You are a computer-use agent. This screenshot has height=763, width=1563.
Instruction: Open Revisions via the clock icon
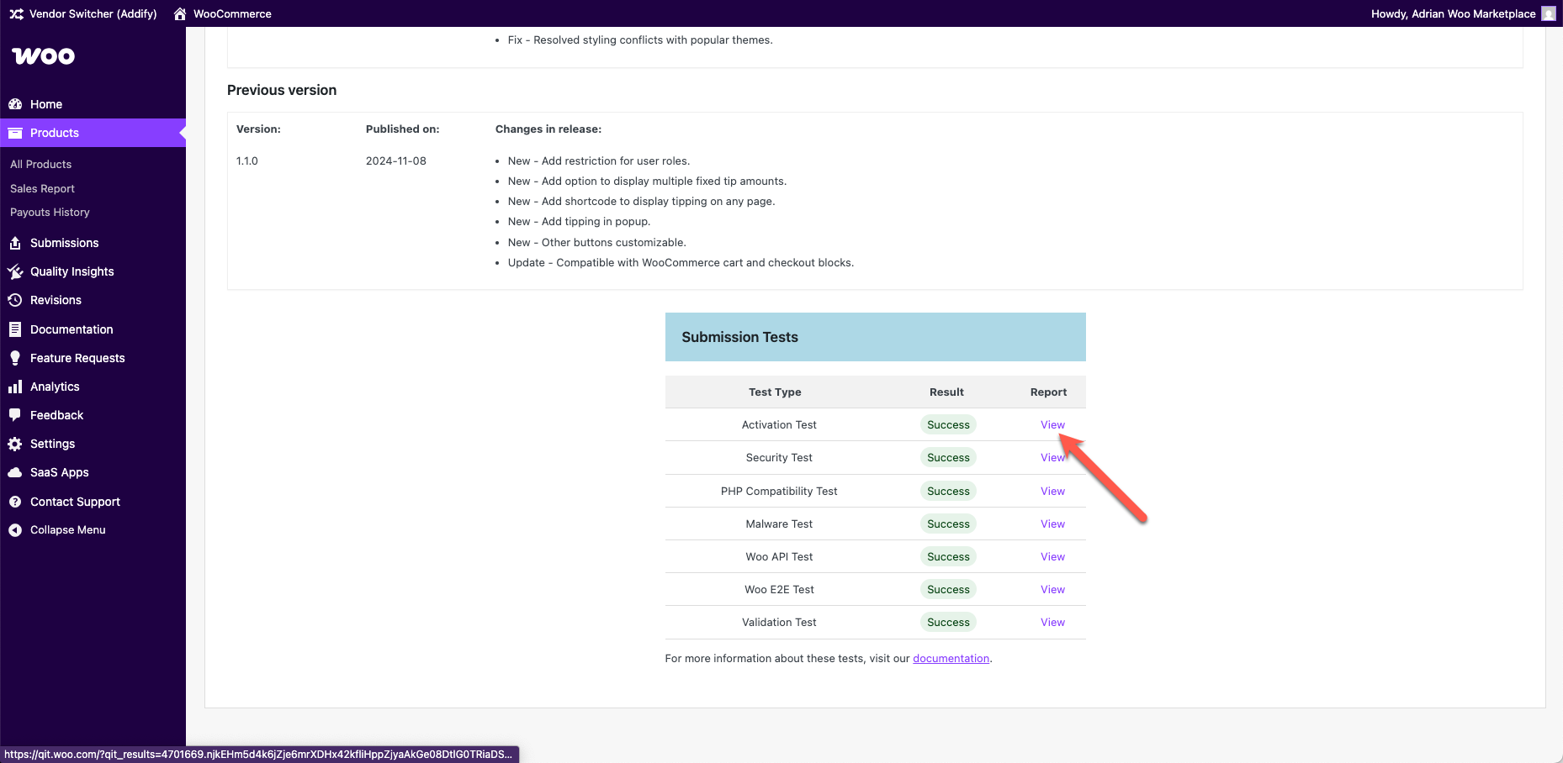[x=15, y=300]
